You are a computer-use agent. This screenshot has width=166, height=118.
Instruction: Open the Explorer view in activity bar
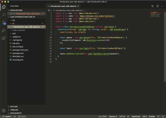[x=4, y=7]
